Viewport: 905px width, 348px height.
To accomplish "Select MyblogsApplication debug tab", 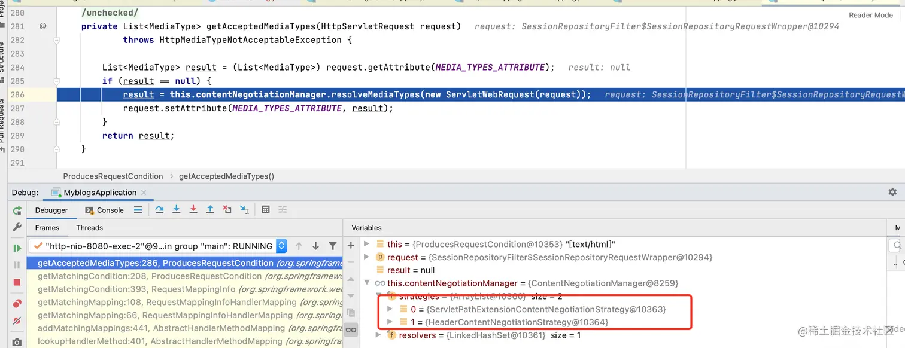I will pos(95,193).
